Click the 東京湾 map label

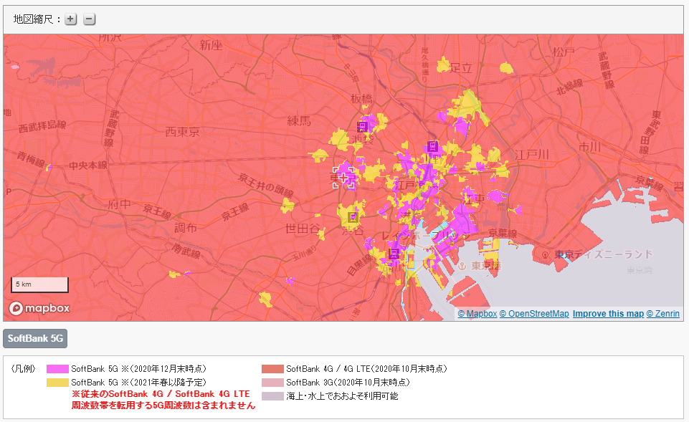click(640, 271)
